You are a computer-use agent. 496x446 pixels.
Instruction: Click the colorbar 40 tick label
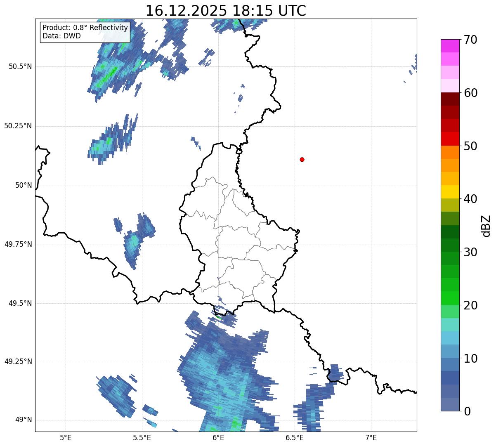[x=470, y=199]
